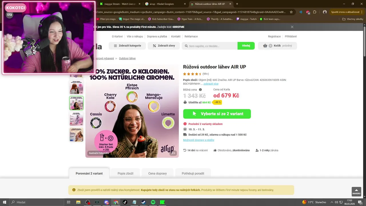The width and height of the screenshot is (366, 206).
Task: Close the airup - Hledat Googlem tab
Action: (x=185, y=4)
